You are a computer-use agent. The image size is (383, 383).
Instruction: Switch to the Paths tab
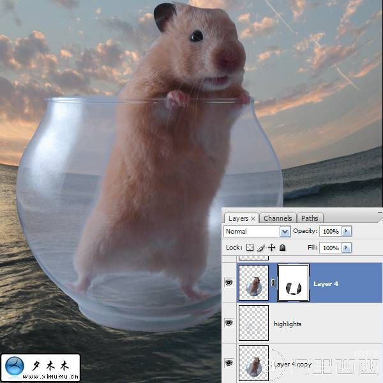[310, 218]
